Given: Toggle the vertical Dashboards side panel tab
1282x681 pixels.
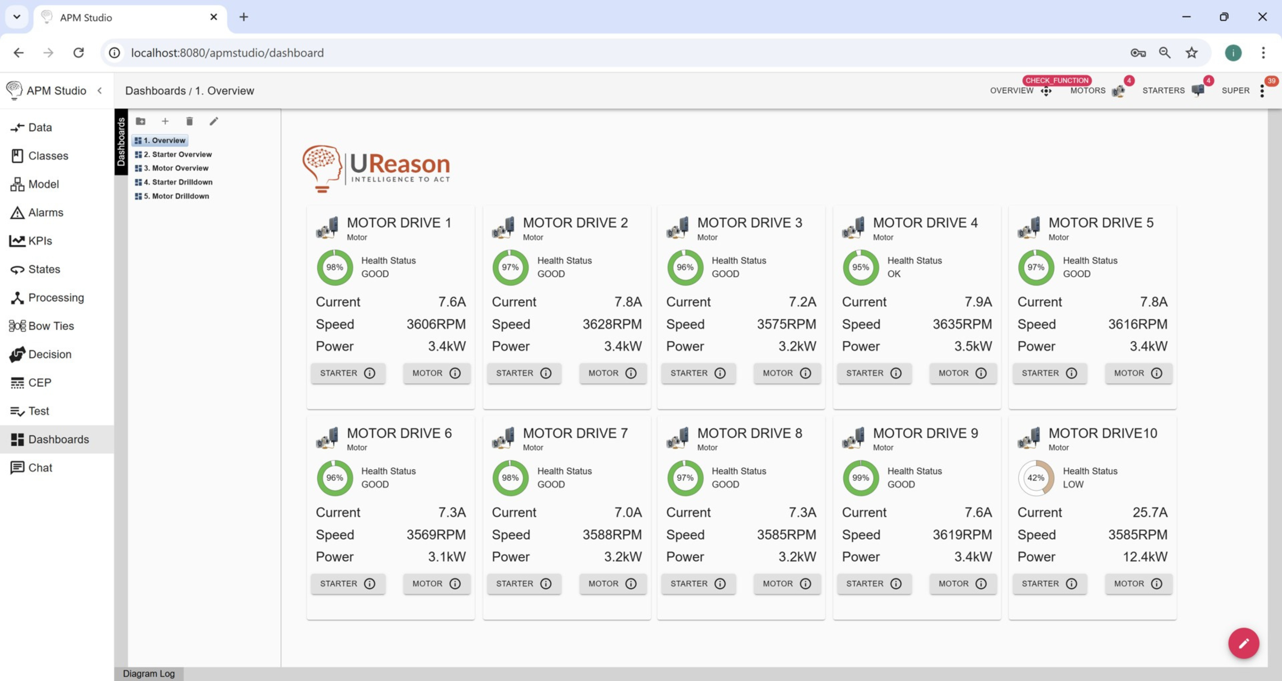Looking at the screenshot, I should [121, 142].
